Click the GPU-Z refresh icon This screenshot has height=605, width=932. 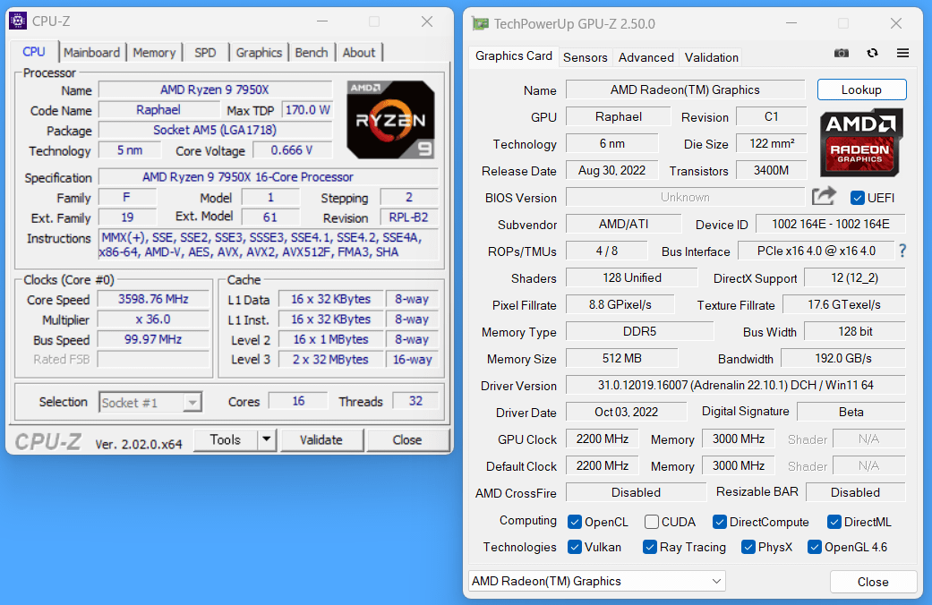(872, 53)
